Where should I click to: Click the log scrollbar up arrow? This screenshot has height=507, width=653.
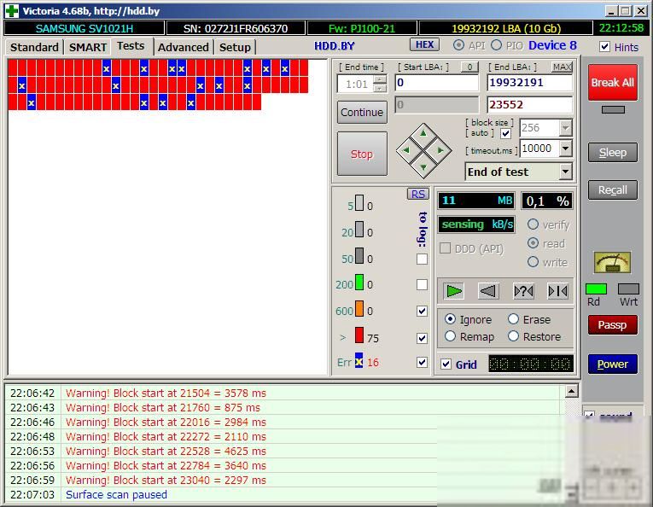click(x=571, y=391)
